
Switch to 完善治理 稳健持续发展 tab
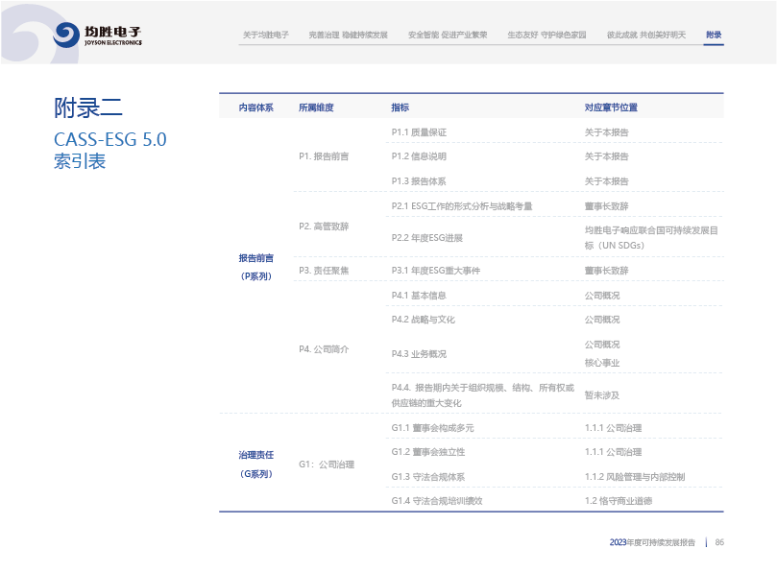348,35
